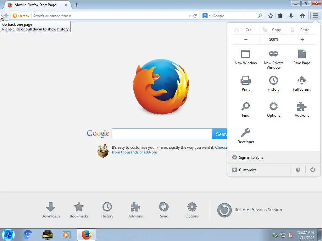
Task: Click Sign in to Sync
Action: (274, 158)
